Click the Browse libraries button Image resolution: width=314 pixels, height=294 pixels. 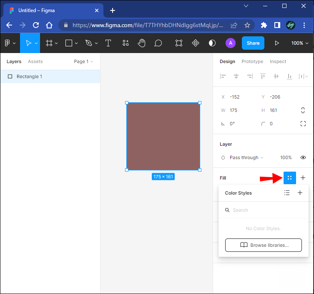263,245
